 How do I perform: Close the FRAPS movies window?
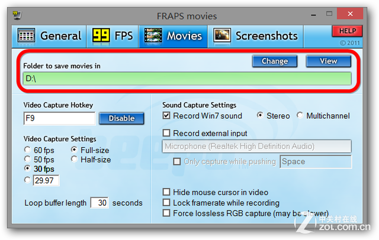[350, 14]
